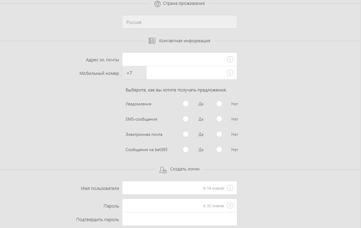The height and width of the screenshot is (228, 361).
Task: Click the info icon in username field
Action: 230,188
